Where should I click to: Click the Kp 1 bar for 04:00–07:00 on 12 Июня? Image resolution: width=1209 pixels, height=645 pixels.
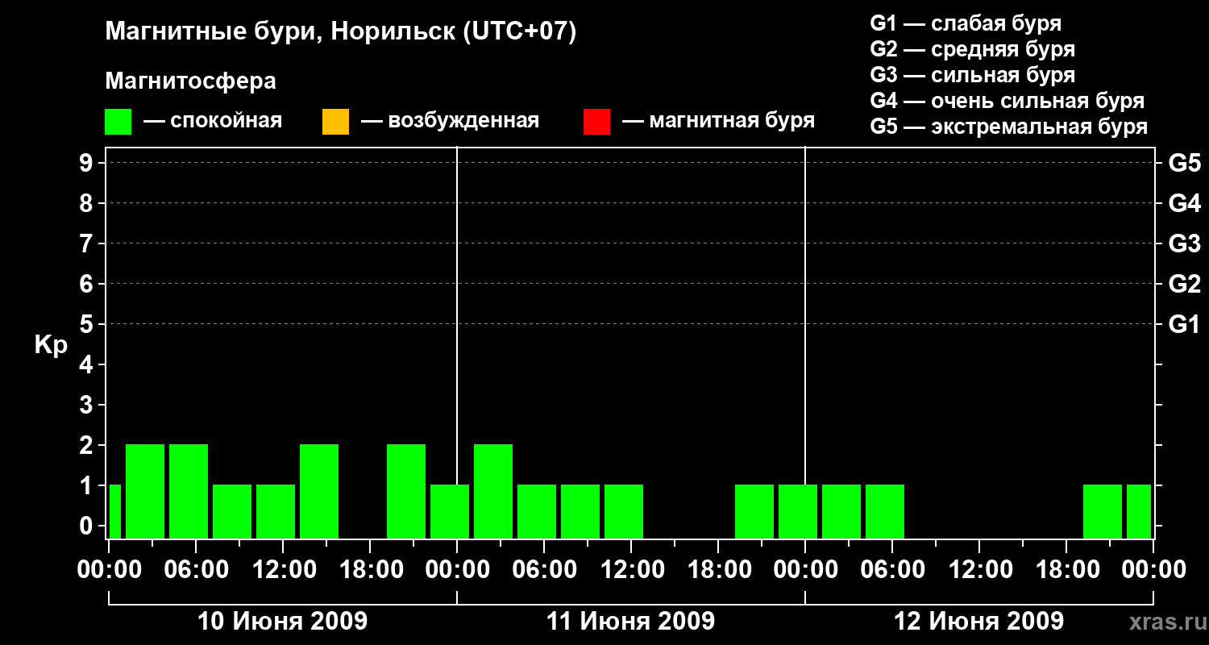click(885, 511)
